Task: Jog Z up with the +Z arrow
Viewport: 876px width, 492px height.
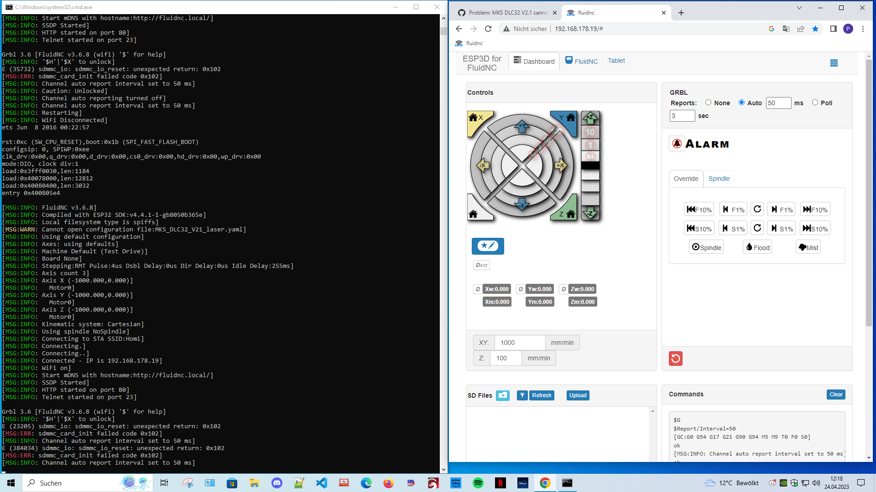Action: 591,118
